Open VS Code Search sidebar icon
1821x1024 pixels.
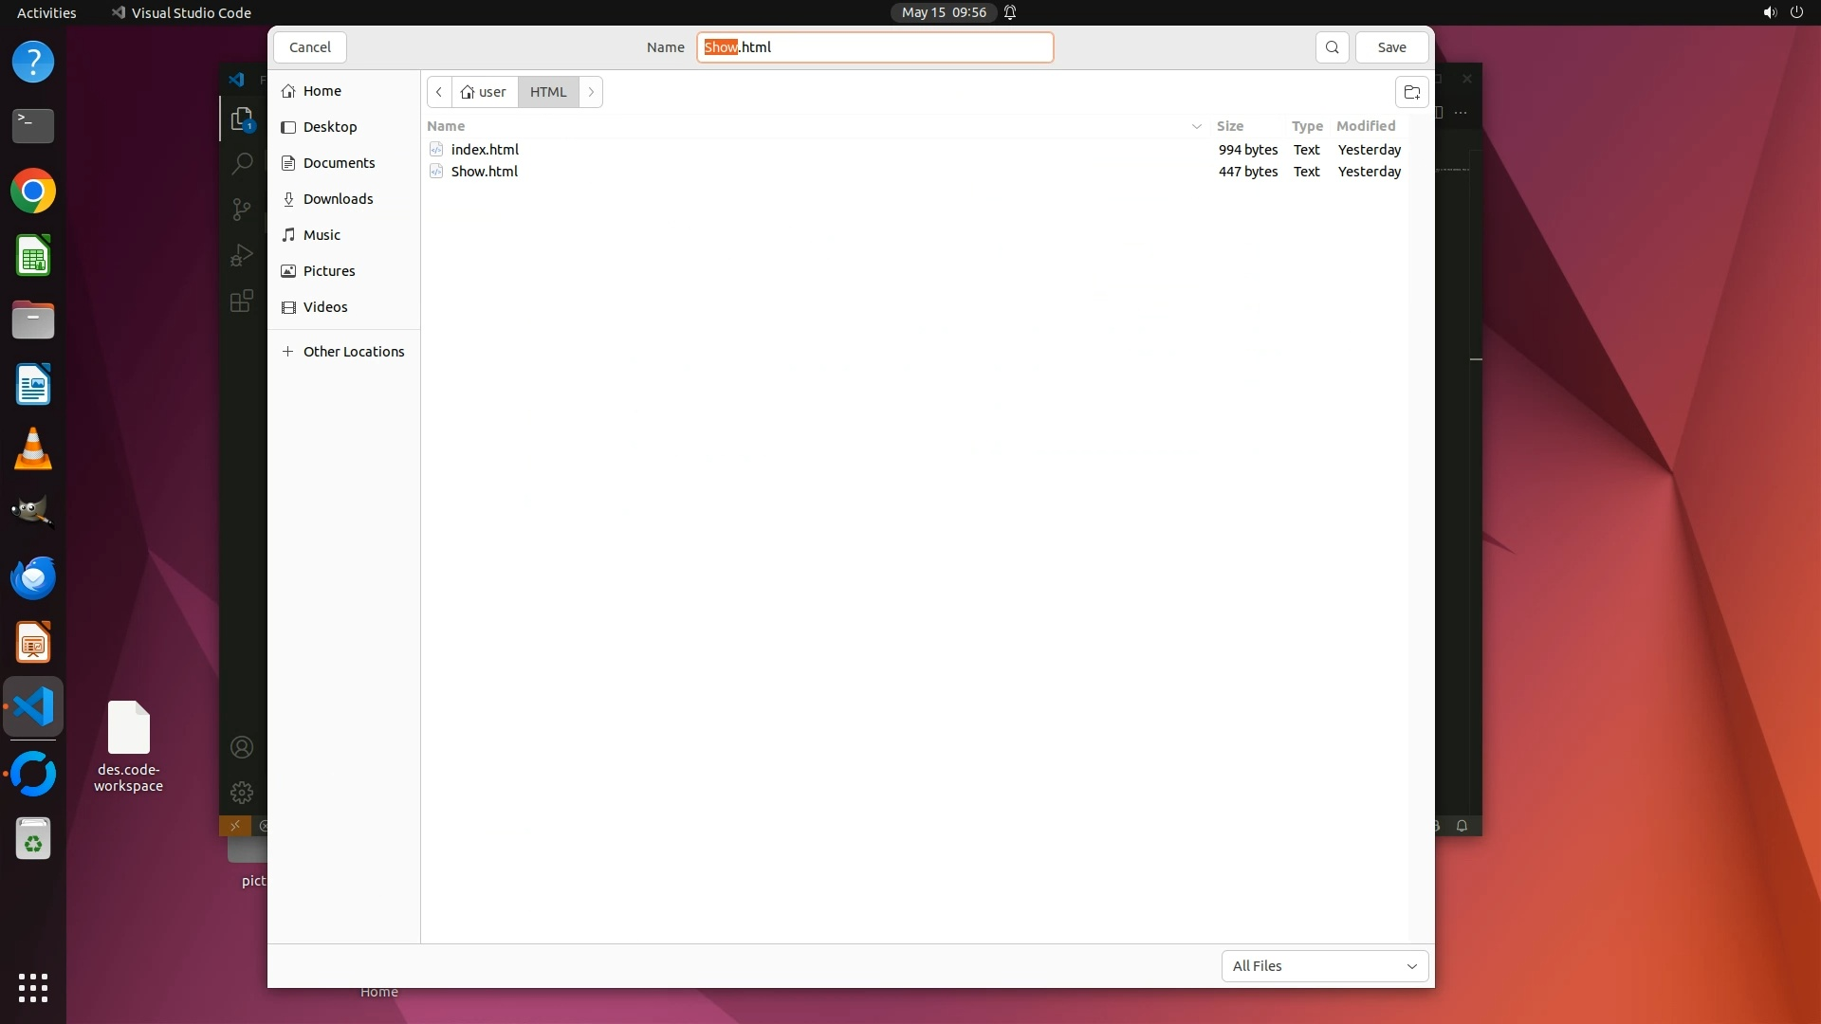(242, 163)
